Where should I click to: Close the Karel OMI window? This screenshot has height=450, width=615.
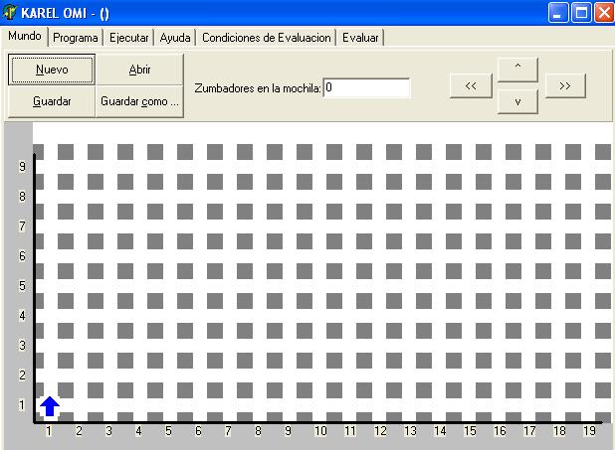tap(605, 12)
